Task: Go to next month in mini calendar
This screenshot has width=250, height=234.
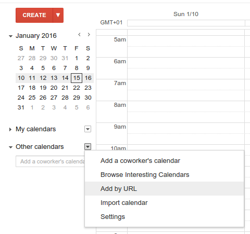Action: point(89,35)
